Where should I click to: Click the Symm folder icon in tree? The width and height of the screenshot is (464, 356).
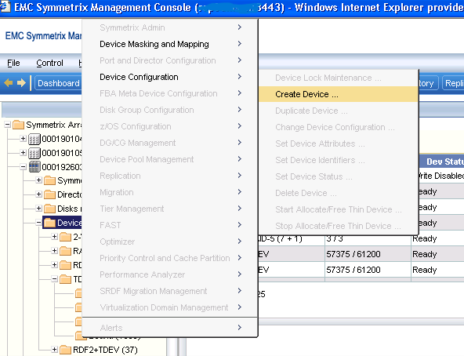[x=49, y=180]
